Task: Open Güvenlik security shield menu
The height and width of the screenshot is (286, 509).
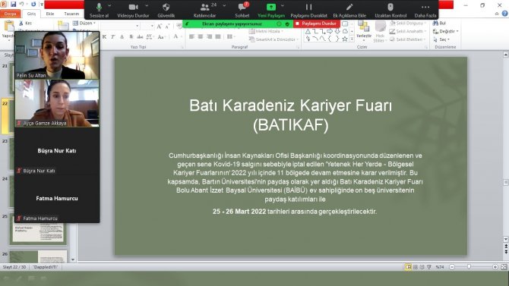Action: [x=166, y=10]
